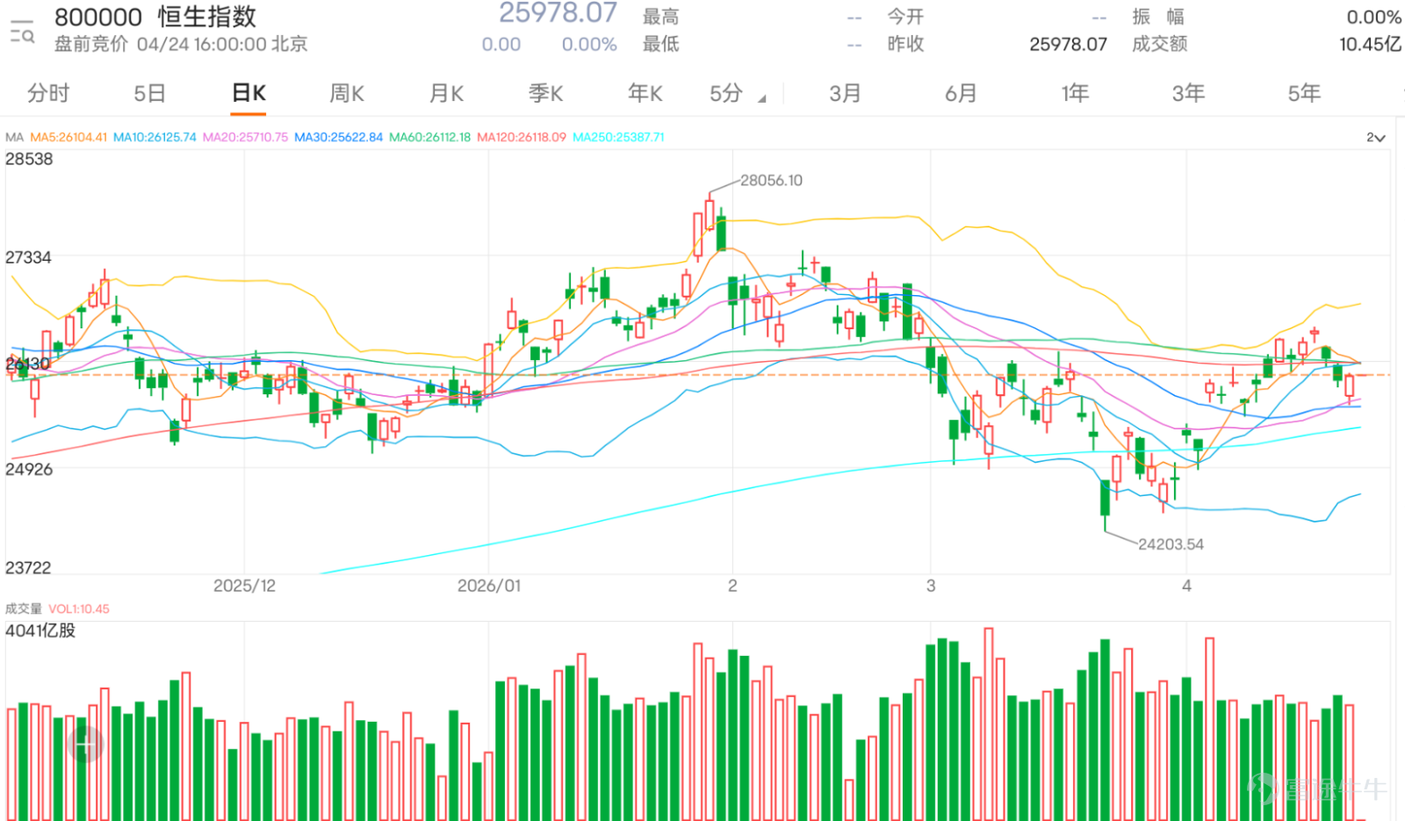Select the 季K quarterly candlestick tab
The width and height of the screenshot is (1405, 821).
tap(545, 93)
